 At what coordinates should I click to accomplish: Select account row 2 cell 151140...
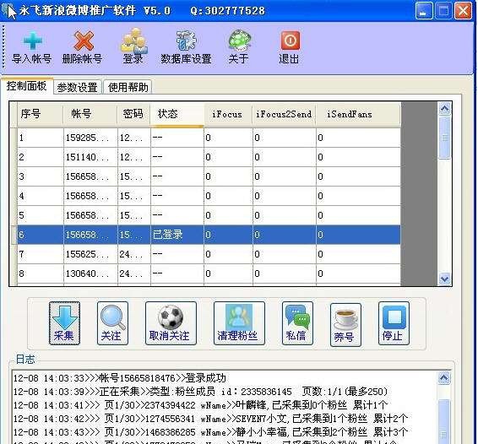(90, 157)
